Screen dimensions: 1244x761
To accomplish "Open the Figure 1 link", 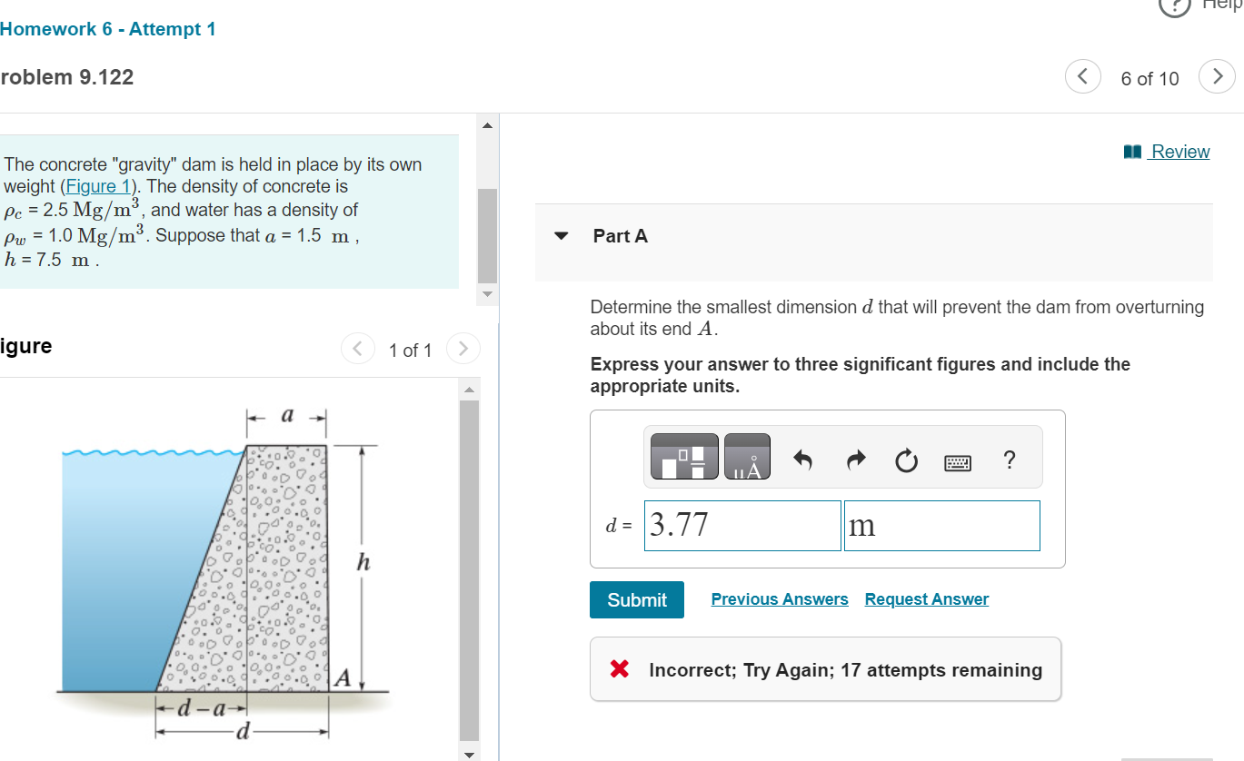I will [97, 186].
